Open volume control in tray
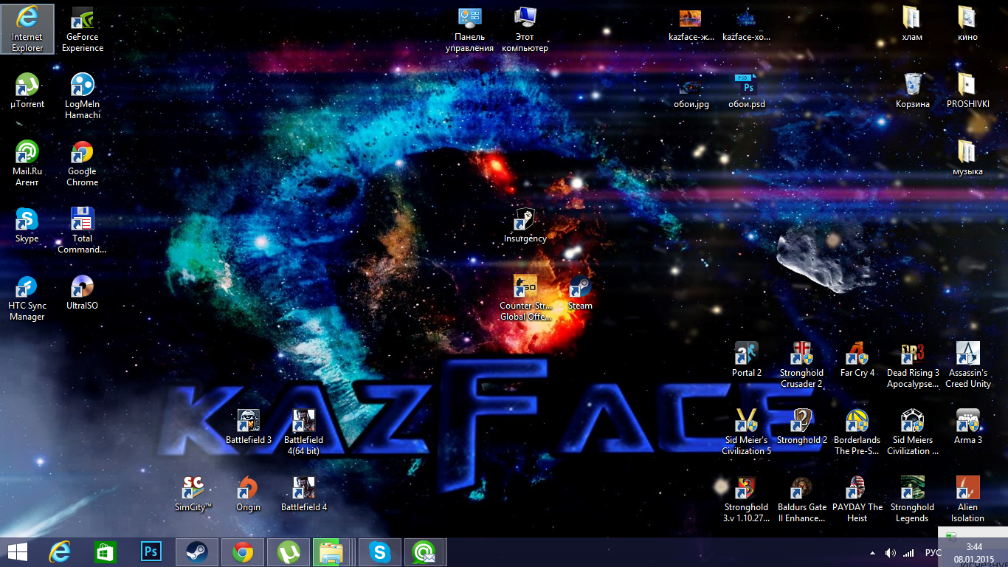This screenshot has height=567, width=1008. tap(891, 553)
